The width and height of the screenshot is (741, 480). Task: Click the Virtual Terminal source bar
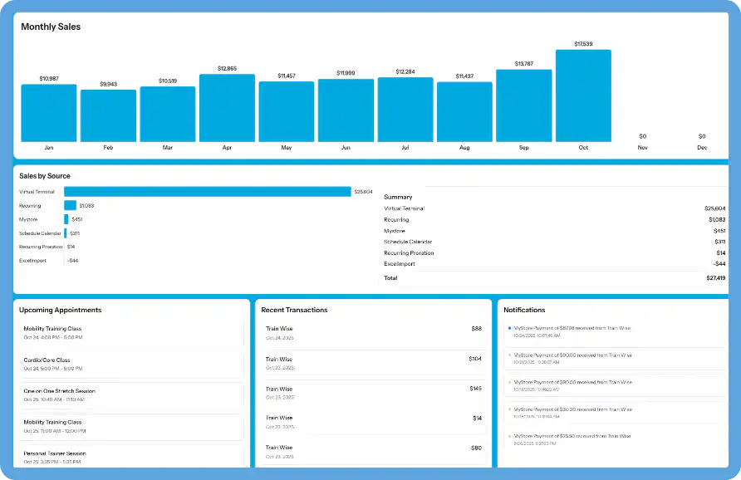(208, 191)
